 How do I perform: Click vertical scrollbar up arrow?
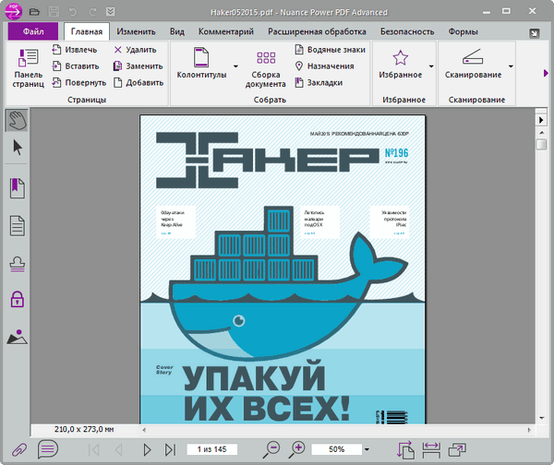coord(542,133)
